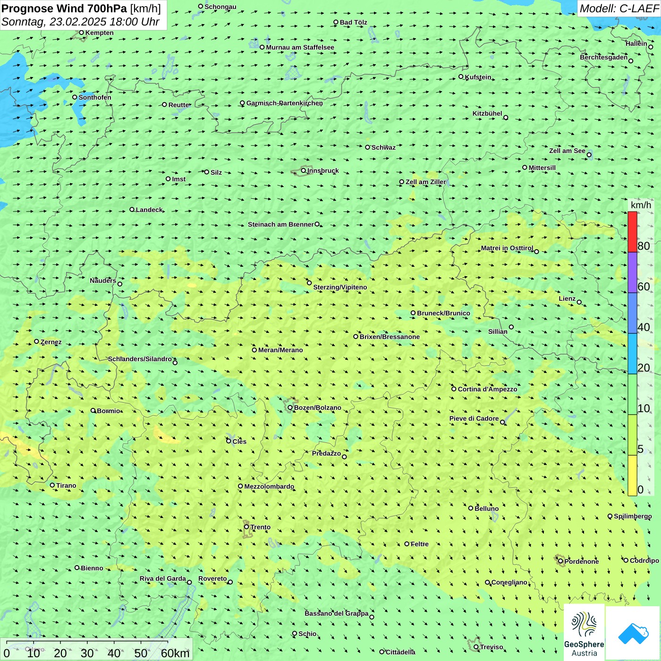Click the Treviso label
This screenshot has width=661, height=661.
492,647
